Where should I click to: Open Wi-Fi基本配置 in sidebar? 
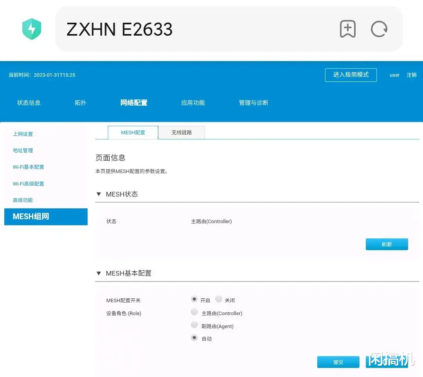(28, 167)
